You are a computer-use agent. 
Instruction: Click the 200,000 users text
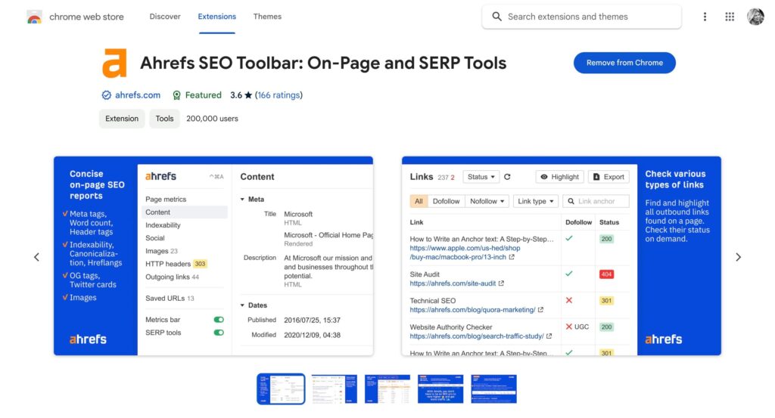[x=212, y=119]
